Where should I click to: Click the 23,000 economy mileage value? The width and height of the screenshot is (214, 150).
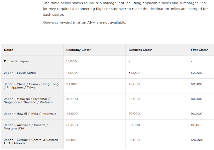(72, 84)
